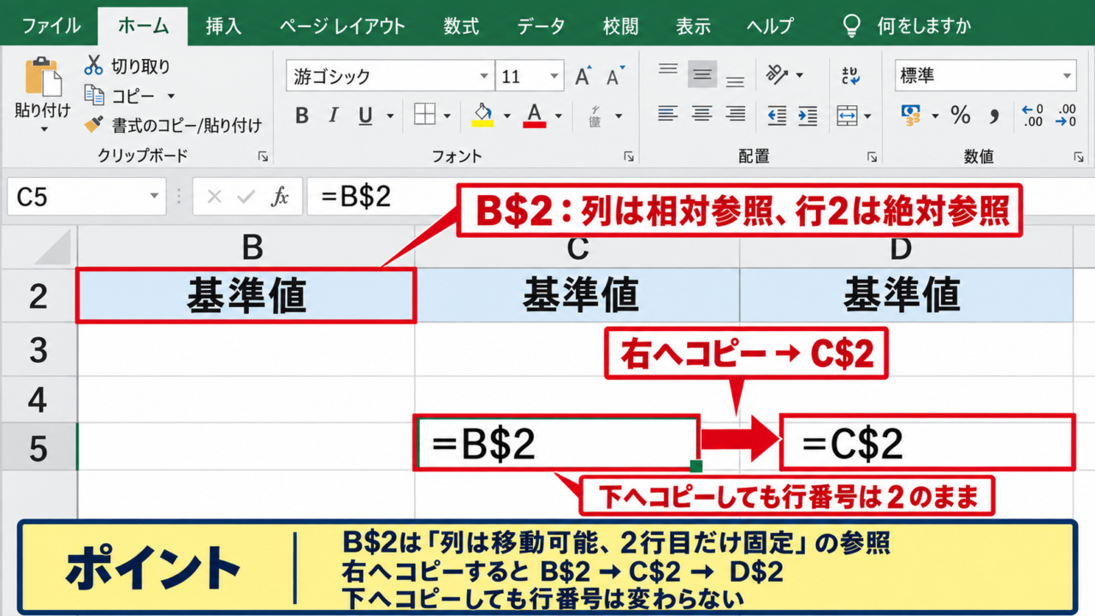This screenshot has height=616, width=1095.
Task: Expand the Name Box dropdown C5
Action: [154, 197]
